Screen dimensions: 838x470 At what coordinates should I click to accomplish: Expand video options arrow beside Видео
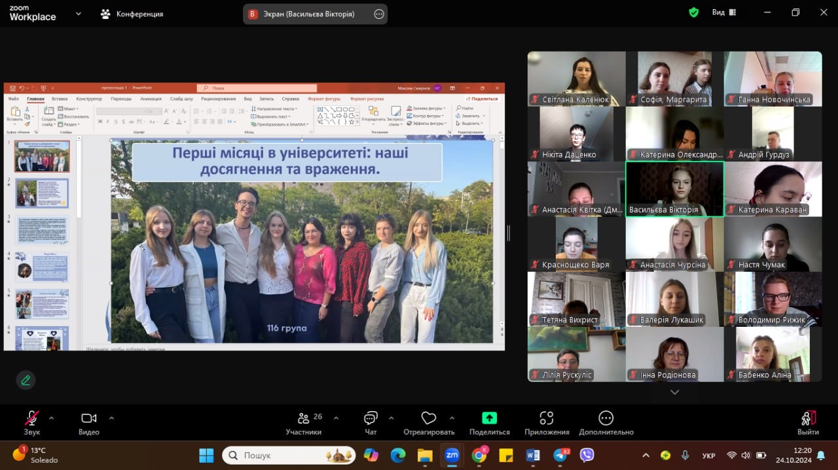click(x=111, y=418)
